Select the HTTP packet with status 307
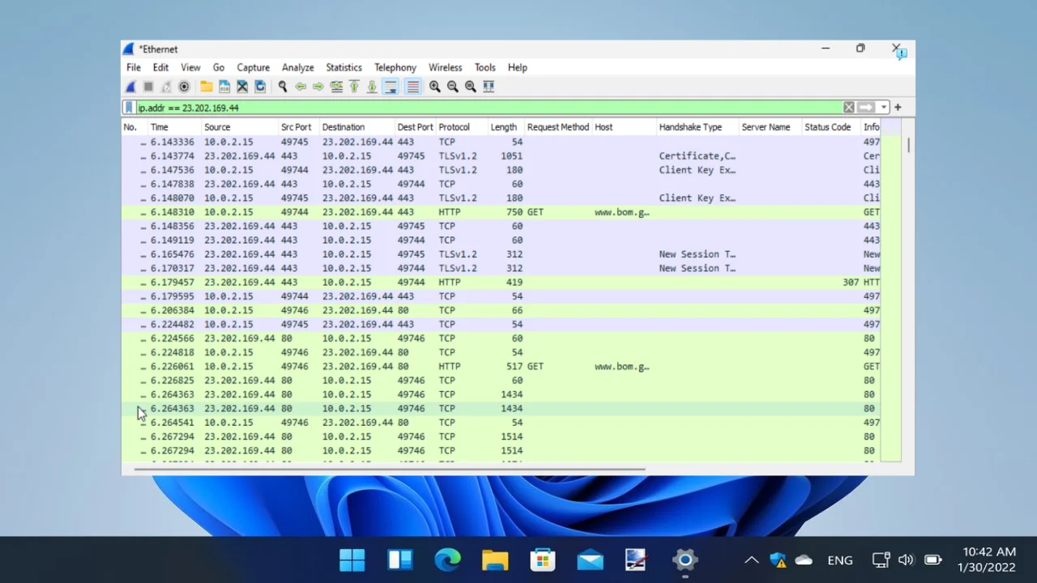Viewport: 1037px width, 583px height. [x=501, y=283]
